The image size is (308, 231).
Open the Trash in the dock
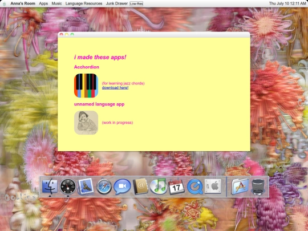pos(258,187)
